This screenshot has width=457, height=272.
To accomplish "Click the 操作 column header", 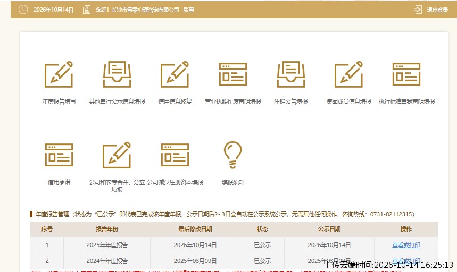I will pyautogui.click(x=406, y=229).
